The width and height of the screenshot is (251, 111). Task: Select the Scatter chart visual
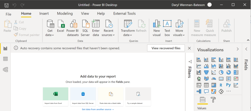214,72
